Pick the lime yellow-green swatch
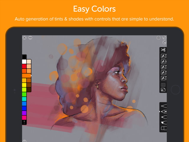 click(24, 90)
